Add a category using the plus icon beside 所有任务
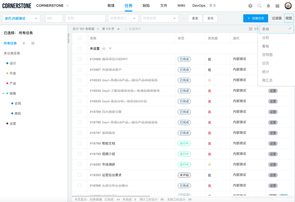The height and width of the screenshot is (202, 295). [24, 43]
